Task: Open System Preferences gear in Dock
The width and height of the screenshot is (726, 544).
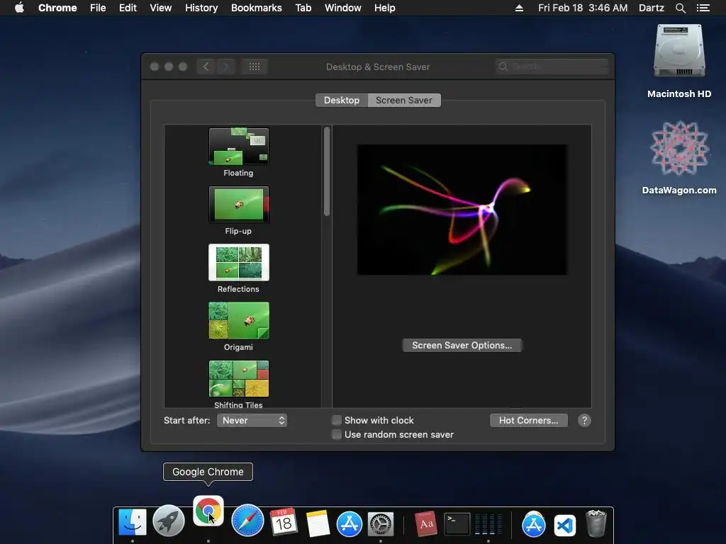Action: (x=381, y=524)
